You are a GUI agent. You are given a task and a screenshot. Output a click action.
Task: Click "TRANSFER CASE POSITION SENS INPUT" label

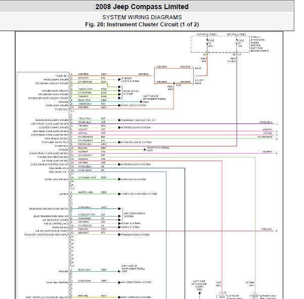point(46,235)
